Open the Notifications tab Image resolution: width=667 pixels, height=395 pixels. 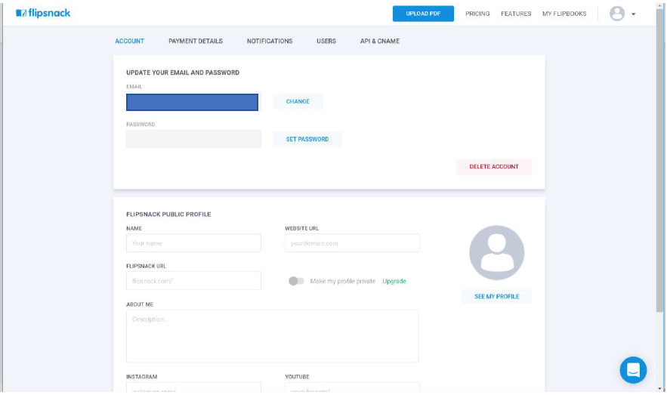[x=270, y=42]
